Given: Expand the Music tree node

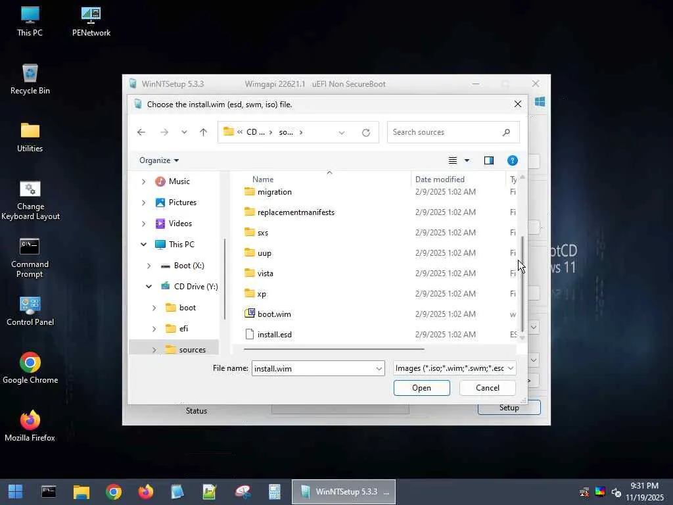Looking at the screenshot, I should pos(143,181).
